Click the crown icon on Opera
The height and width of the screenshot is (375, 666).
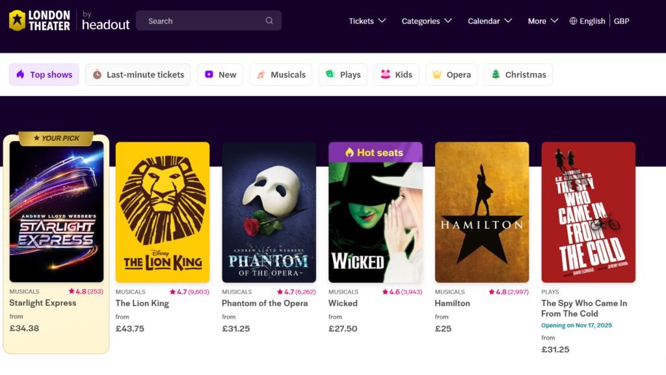pos(436,75)
